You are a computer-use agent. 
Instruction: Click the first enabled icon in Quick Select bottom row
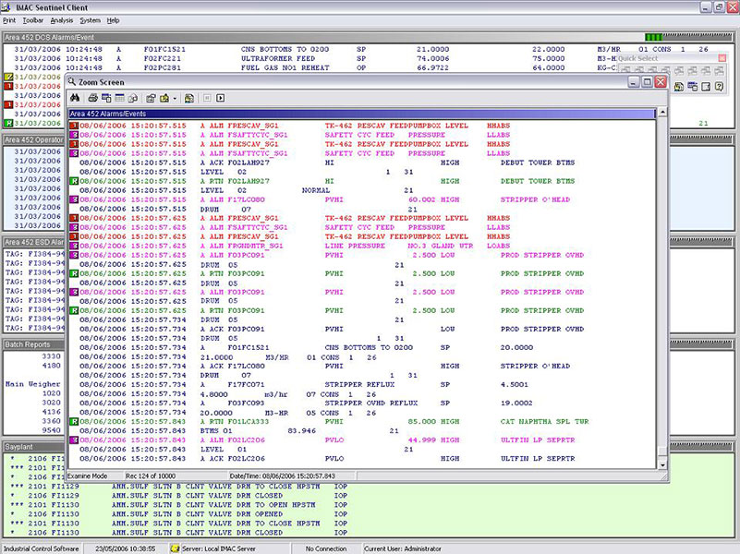[679, 87]
